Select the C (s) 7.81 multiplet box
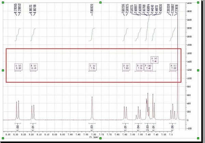205x143 pixels. click(92, 67)
